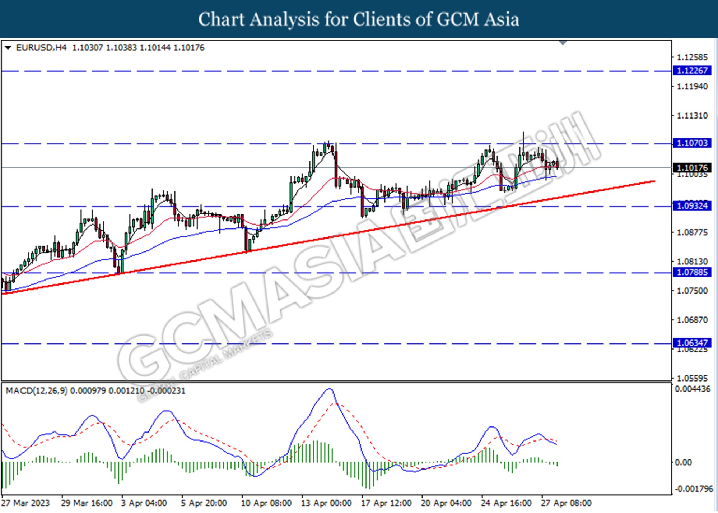Click the dropdown triangle beside EURUSD,H4

pos(8,47)
